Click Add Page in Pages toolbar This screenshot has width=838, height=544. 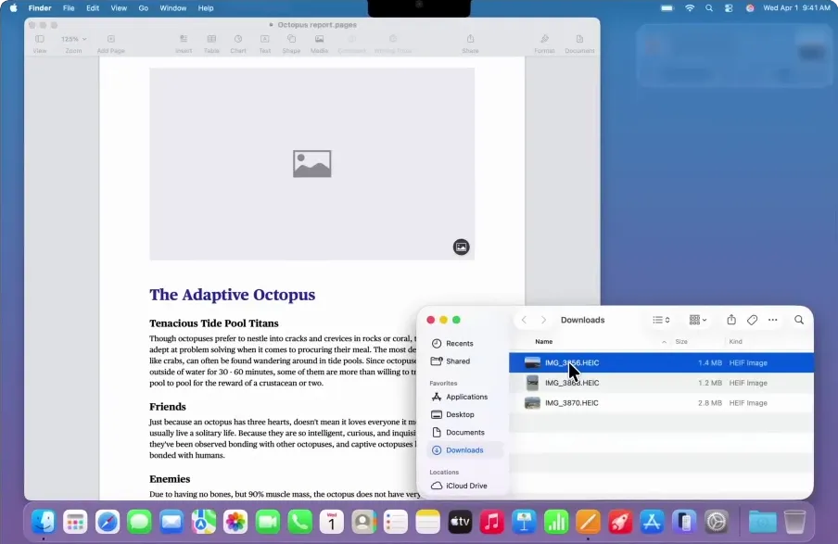tap(110, 44)
